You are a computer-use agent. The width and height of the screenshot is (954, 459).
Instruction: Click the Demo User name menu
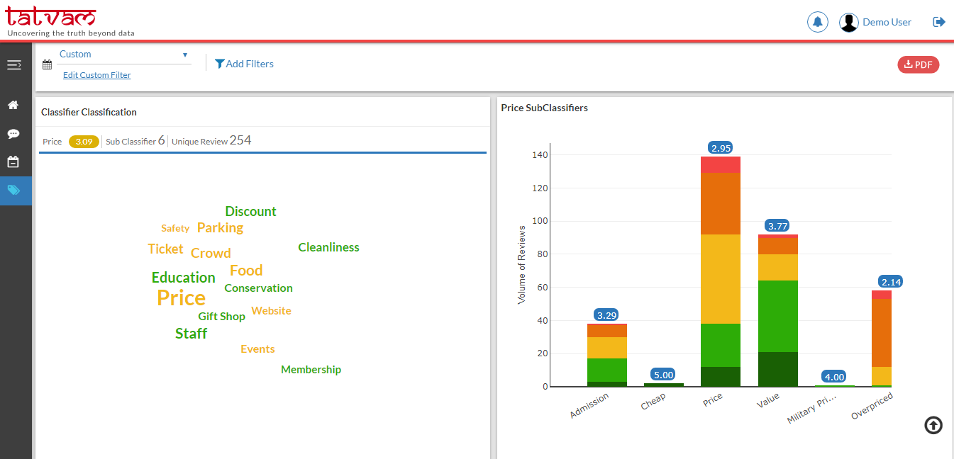tap(887, 22)
